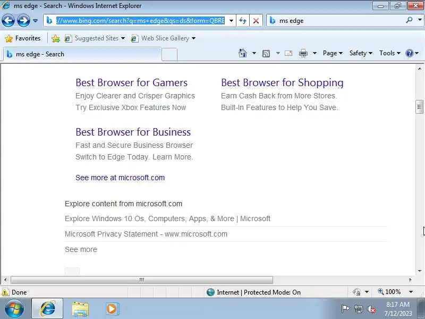The image size is (425, 319).
Task: Open the Page menu
Action: coord(333,53)
